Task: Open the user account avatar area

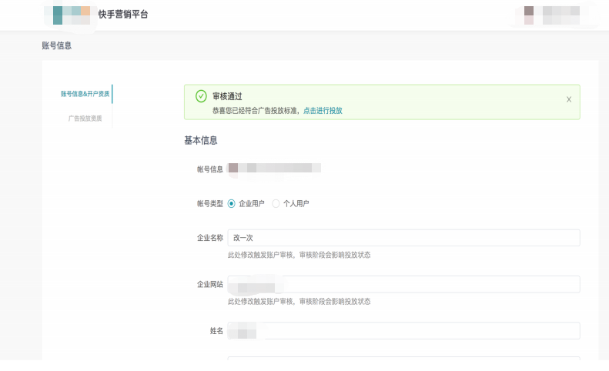Action: pos(551,15)
